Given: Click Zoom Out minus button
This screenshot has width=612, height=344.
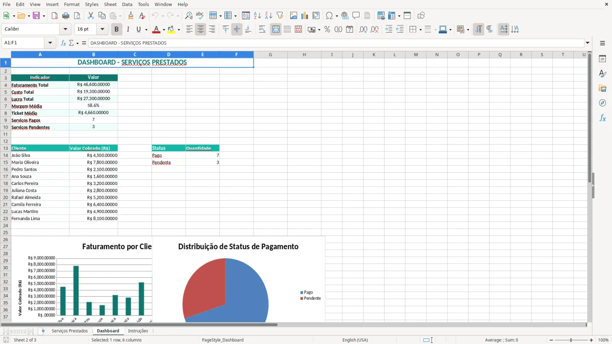Looking at the screenshot, I should 550,340.
